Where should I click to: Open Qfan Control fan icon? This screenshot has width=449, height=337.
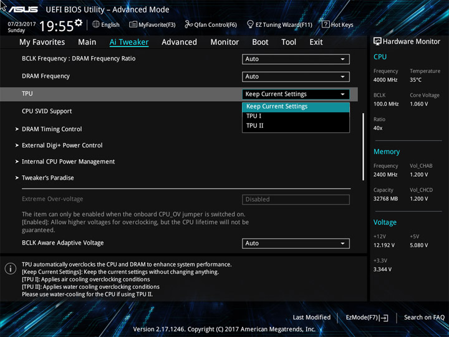tap(188, 24)
